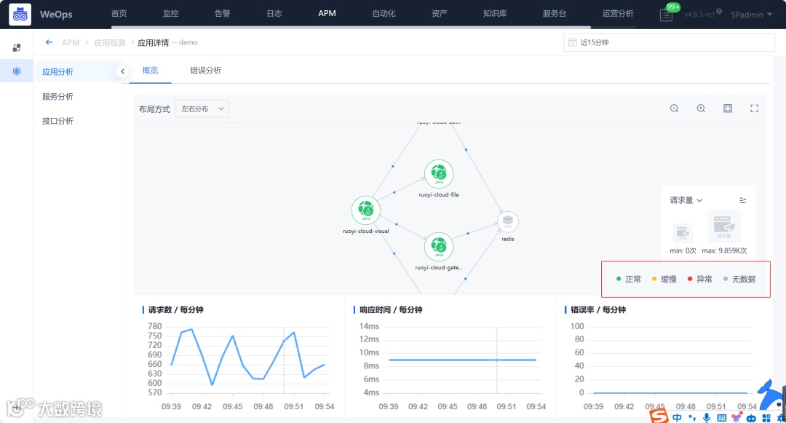Open the SPadmin user dropdown
This screenshot has height=423, width=786.
pos(751,15)
